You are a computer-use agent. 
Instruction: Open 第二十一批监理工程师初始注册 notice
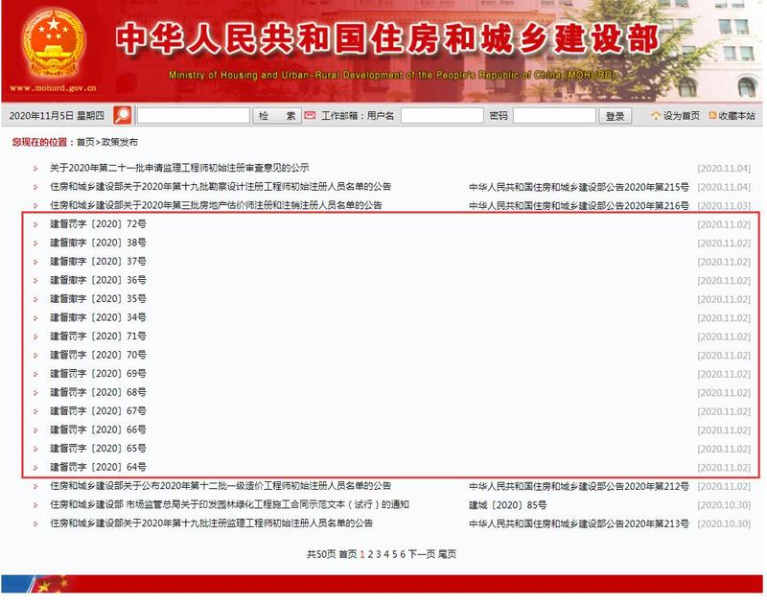pyautogui.click(x=179, y=168)
